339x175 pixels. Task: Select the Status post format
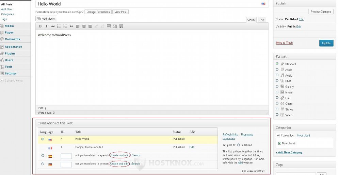[x=277, y=109]
